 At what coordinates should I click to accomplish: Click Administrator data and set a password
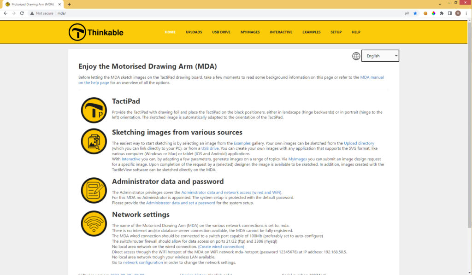[x=181, y=203]
